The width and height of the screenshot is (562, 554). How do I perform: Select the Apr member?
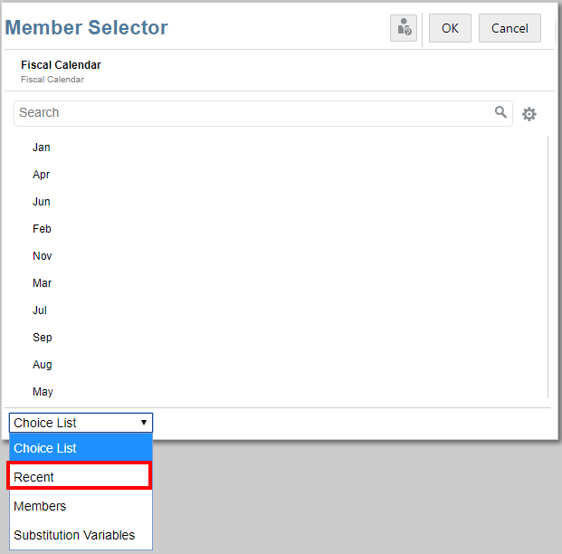click(42, 175)
